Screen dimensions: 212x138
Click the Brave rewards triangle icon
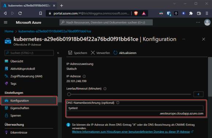pyautogui.click(x=144, y=13)
